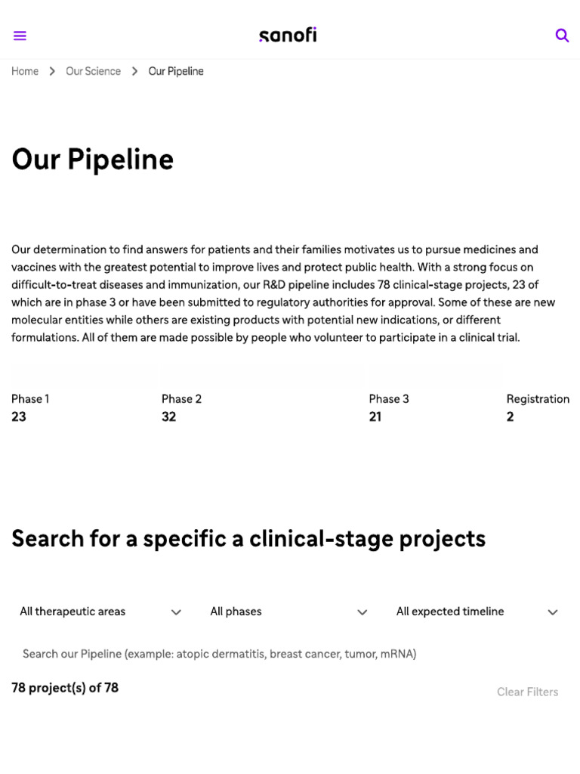This screenshot has width=580, height=774.
Task: Click the All phases chevron arrow
Action: 362,612
